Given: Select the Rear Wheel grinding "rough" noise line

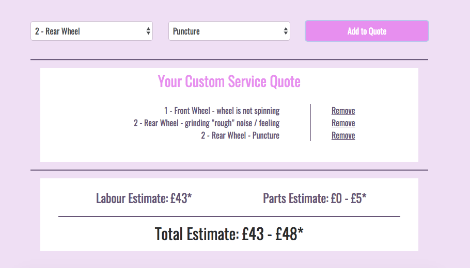Looking at the screenshot, I should [207, 123].
